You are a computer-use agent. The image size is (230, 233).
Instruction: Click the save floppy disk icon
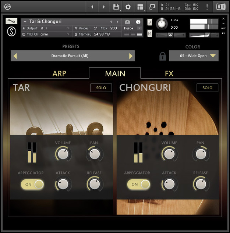tap(116, 7)
